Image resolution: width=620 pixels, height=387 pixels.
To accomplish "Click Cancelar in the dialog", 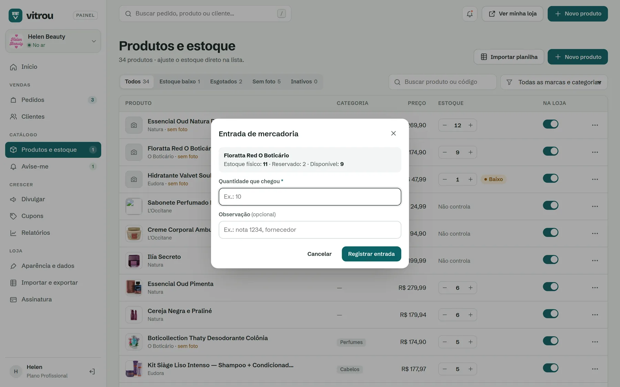I will (x=319, y=254).
